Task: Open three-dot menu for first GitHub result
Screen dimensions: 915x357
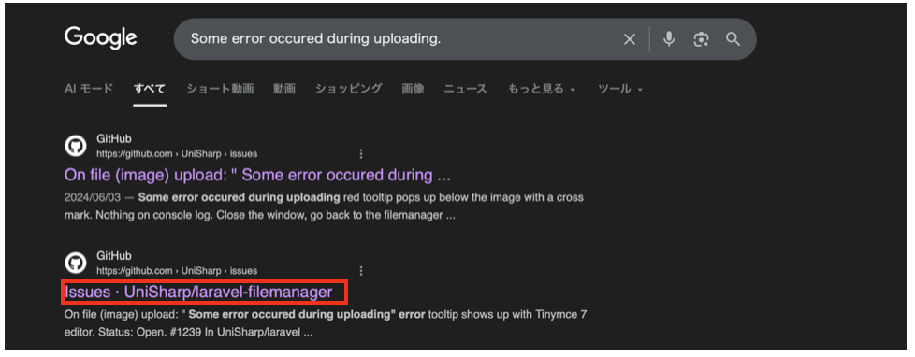Action: pos(361,154)
